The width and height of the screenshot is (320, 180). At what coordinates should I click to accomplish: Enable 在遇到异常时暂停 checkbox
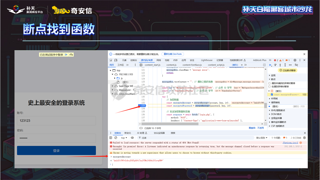tap(269, 86)
